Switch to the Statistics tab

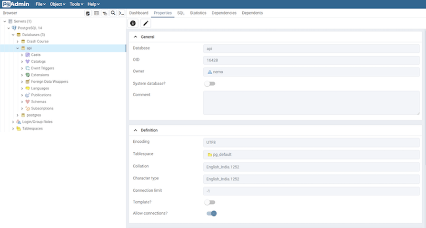pos(198,13)
